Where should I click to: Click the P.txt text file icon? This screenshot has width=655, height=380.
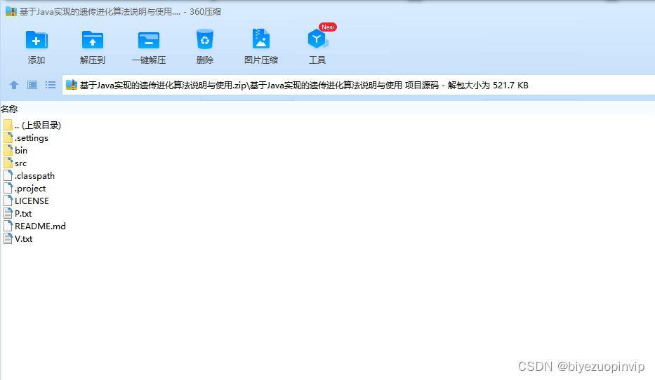tap(8, 214)
